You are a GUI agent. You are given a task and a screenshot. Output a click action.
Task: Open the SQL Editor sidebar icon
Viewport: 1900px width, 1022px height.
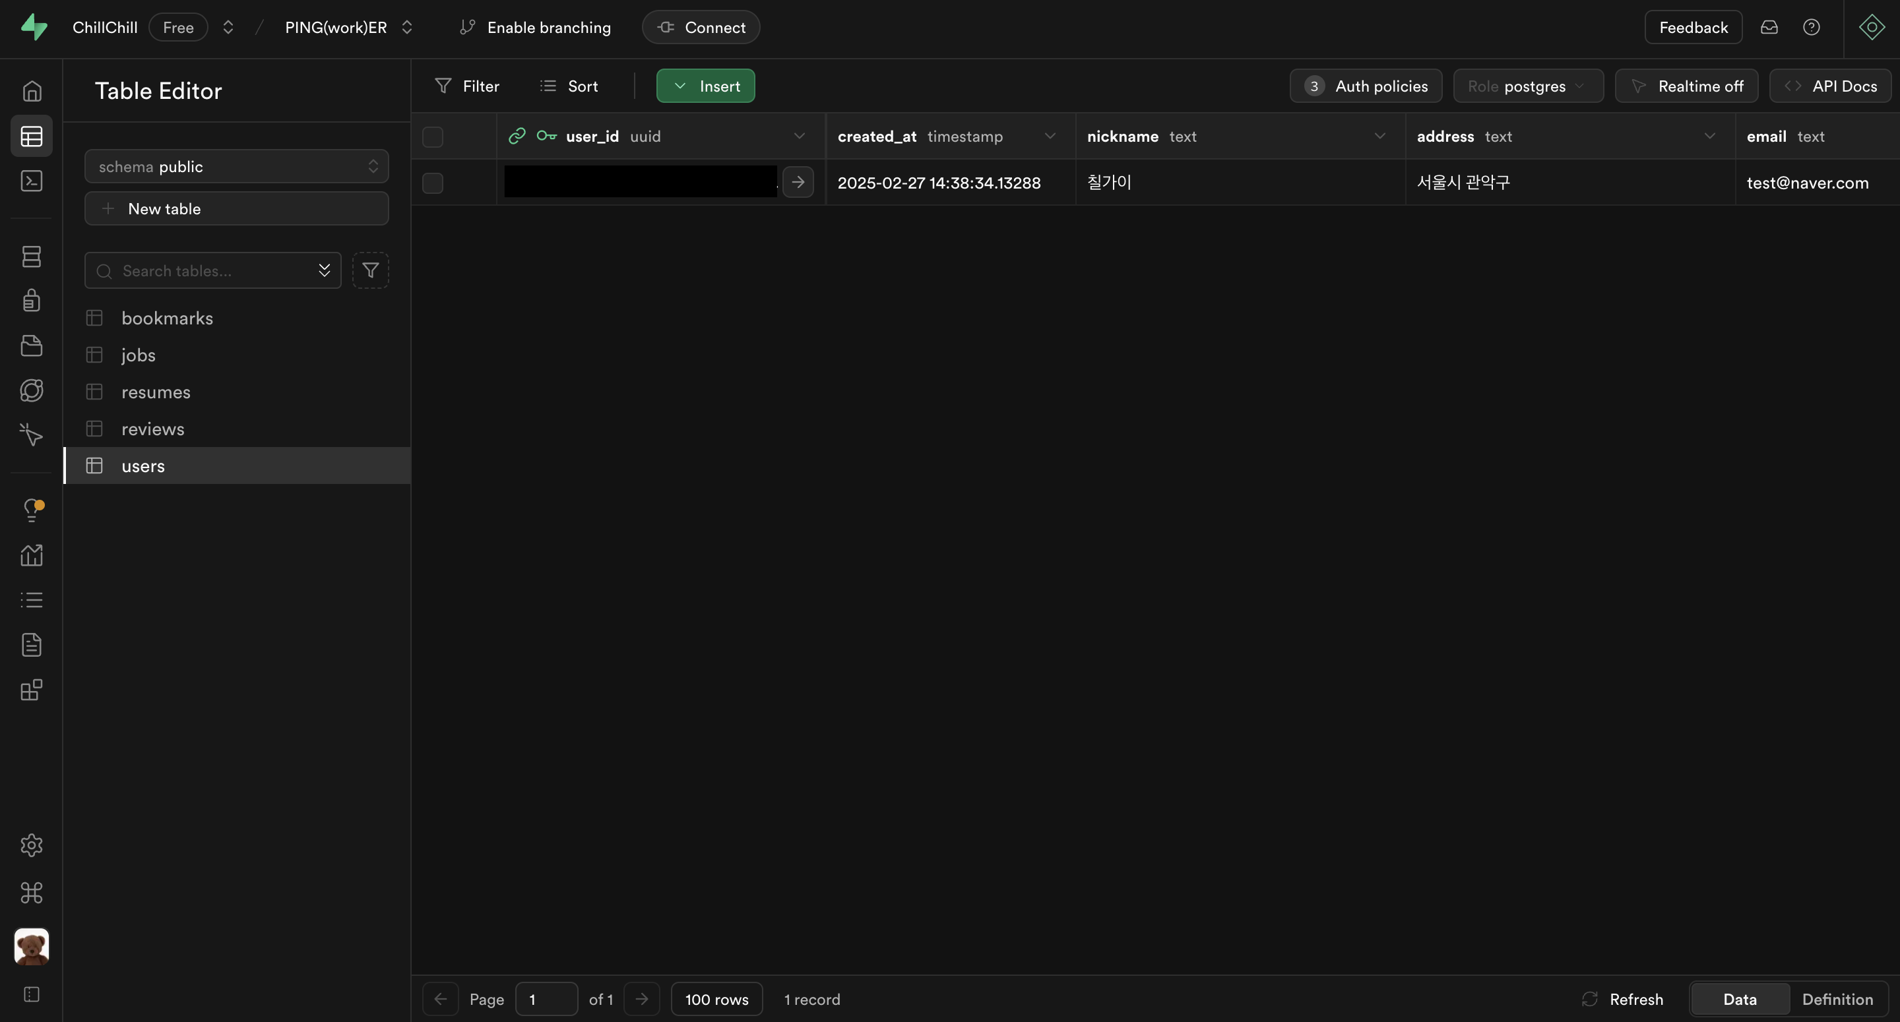[x=31, y=181]
